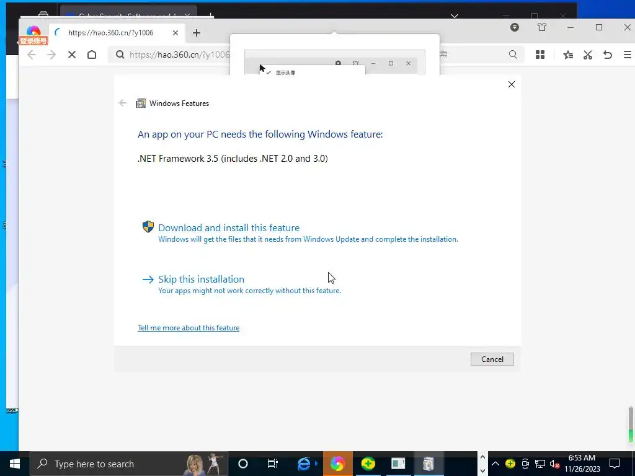635x476 pixels.
Task: Open Tell me more about this feature
Action: coord(189,328)
